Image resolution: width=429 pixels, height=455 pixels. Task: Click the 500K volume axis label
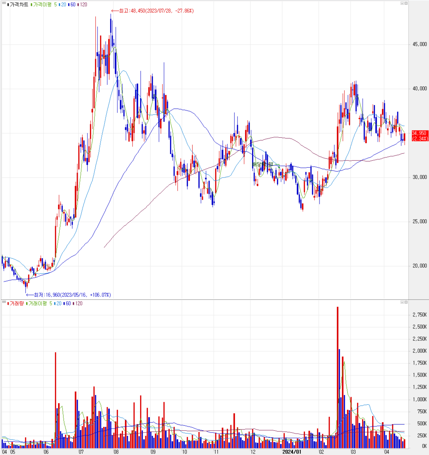(x=422, y=424)
